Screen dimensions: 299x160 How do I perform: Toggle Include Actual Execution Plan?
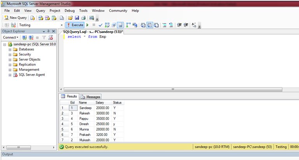point(128,25)
